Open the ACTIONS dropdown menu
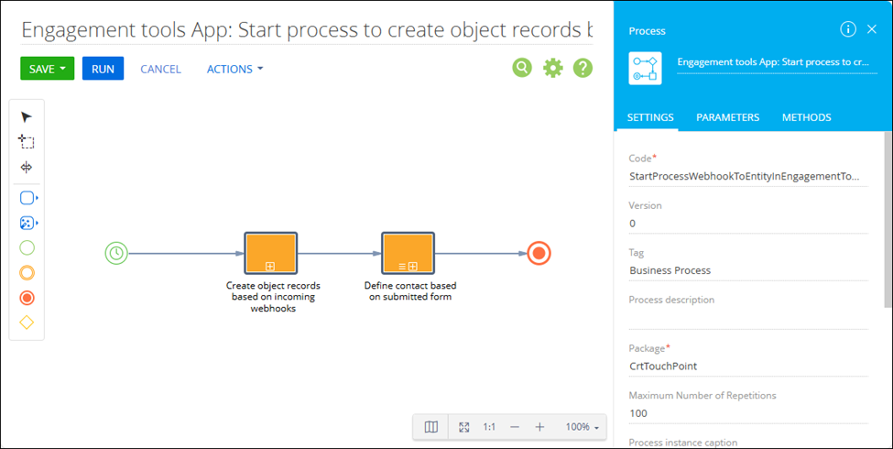The height and width of the screenshot is (449, 893). click(x=234, y=69)
